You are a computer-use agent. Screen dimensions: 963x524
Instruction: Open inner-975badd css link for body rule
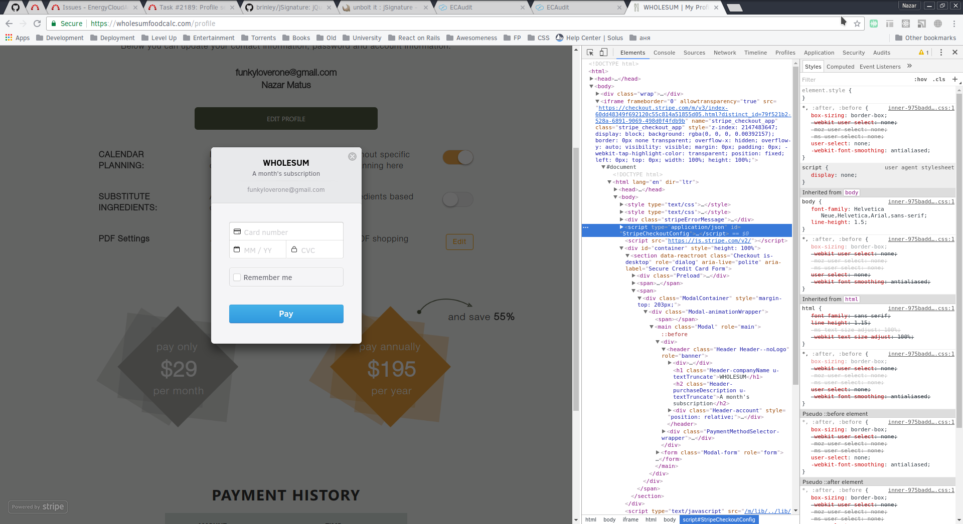[x=921, y=201]
